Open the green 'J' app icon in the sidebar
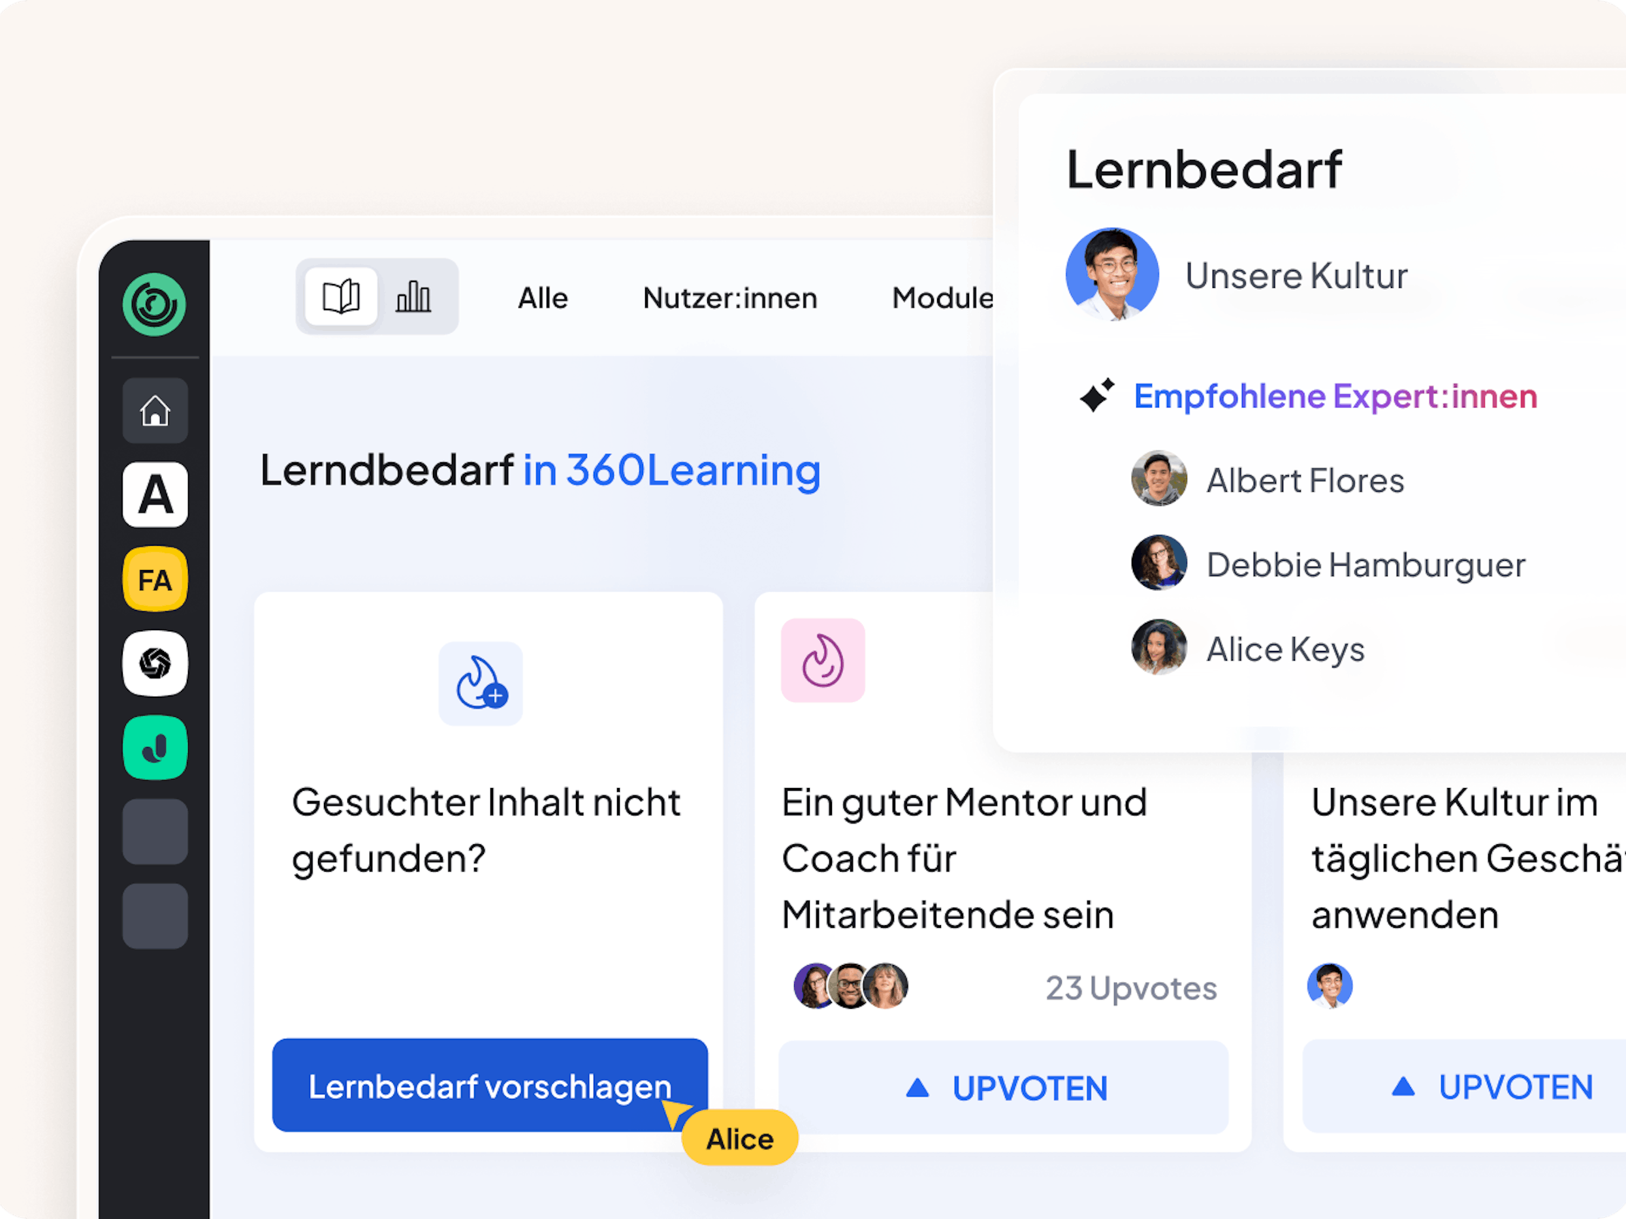1626x1219 pixels. pos(154,748)
